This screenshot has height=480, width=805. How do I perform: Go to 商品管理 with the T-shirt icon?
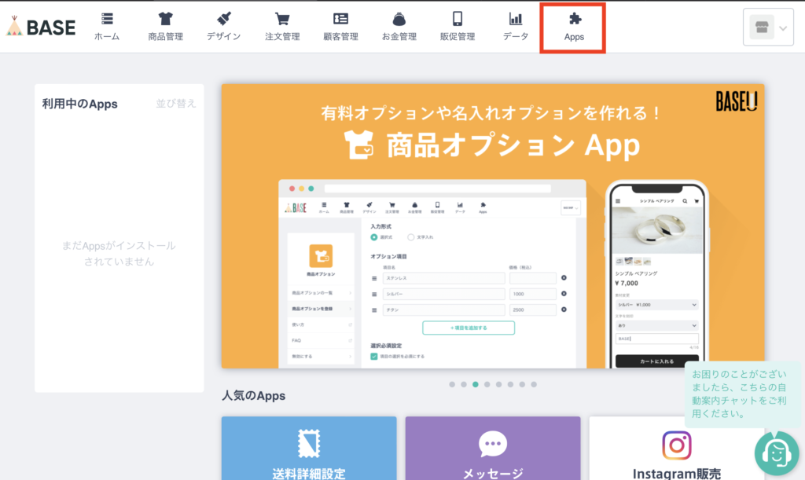[165, 27]
